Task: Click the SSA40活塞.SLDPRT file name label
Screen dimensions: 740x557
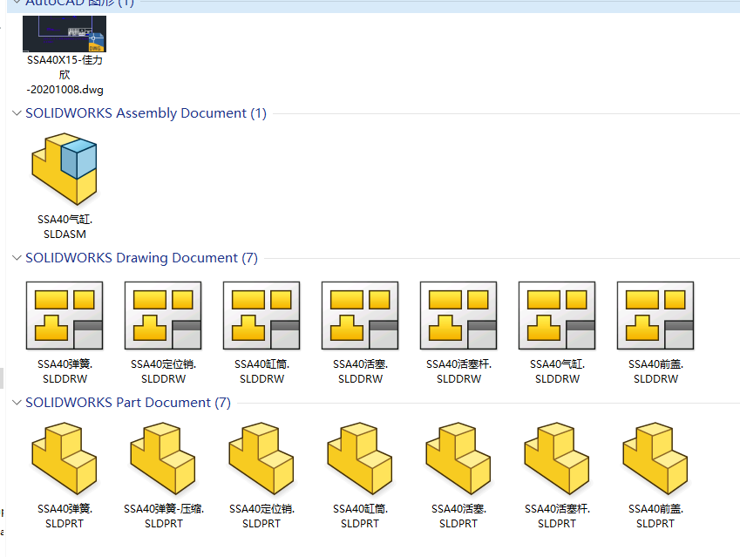Action: point(458,516)
